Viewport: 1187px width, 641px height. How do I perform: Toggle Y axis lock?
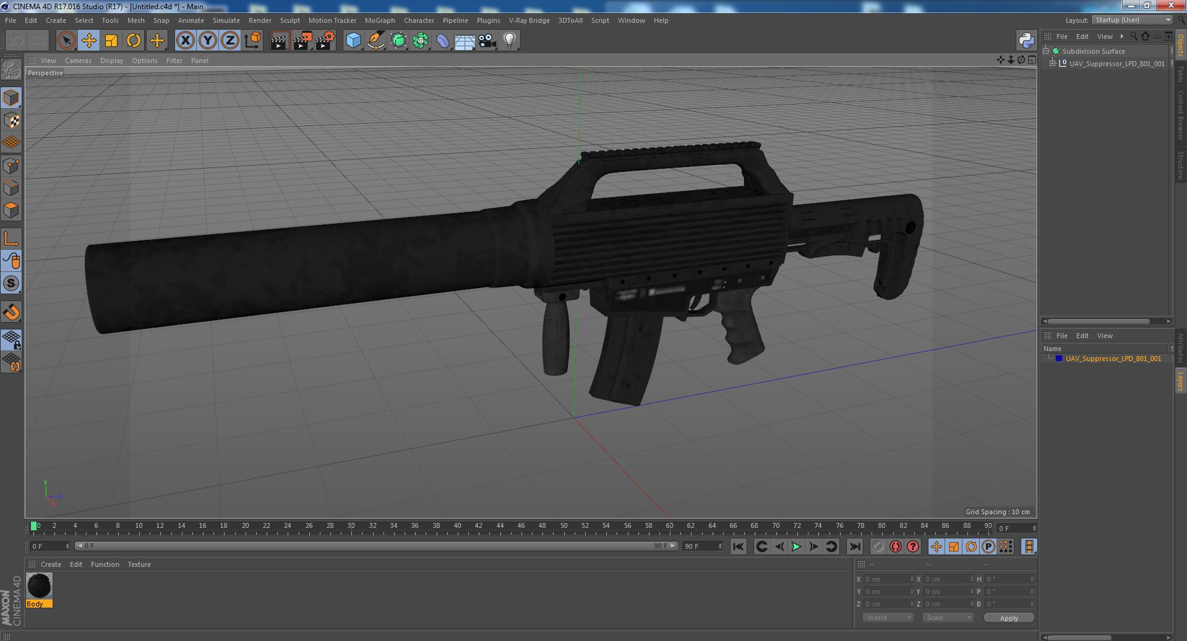(208, 41)
